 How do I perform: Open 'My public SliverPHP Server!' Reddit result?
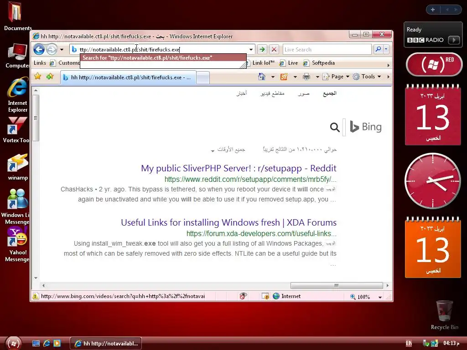tap(239, 168)
